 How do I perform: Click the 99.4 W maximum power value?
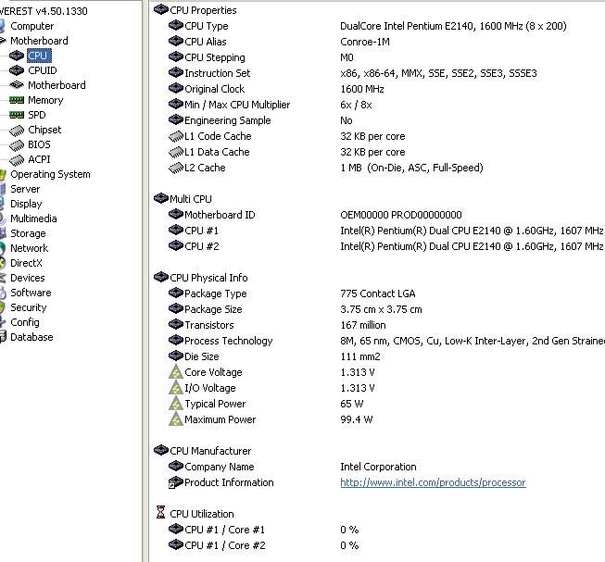coord(356,419)
